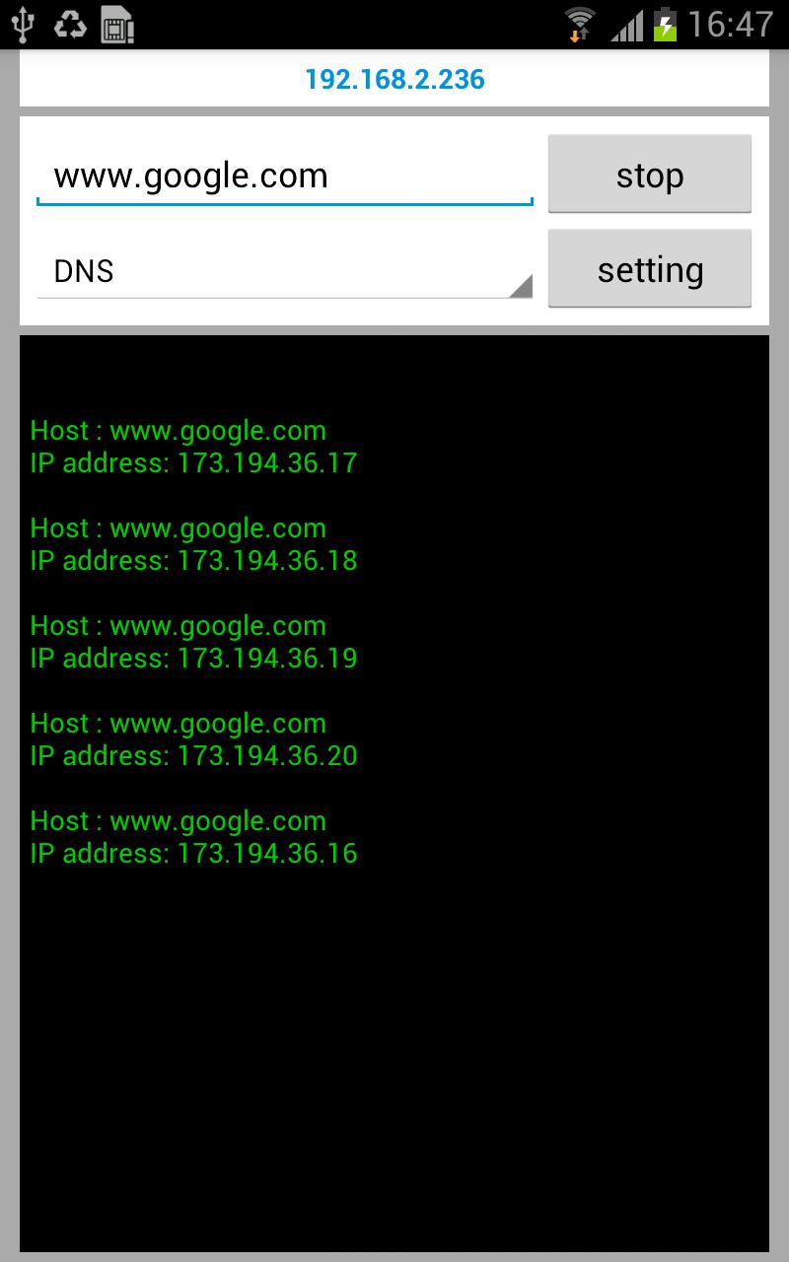This screenshot has width=789, height=1262.
Task: Select the IP address 173.194.36.18 result line
Action: (x=193, y=560)
